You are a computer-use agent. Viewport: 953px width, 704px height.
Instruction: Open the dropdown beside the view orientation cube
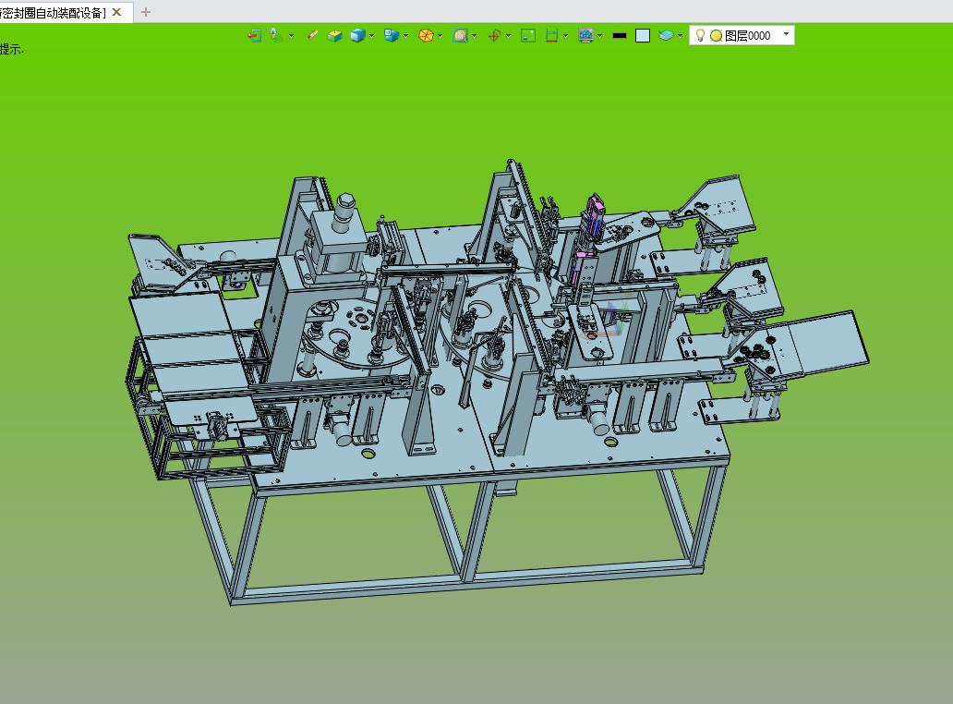coord(405,36)
